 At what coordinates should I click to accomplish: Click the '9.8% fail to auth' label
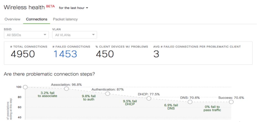click(x=89, y=98)
